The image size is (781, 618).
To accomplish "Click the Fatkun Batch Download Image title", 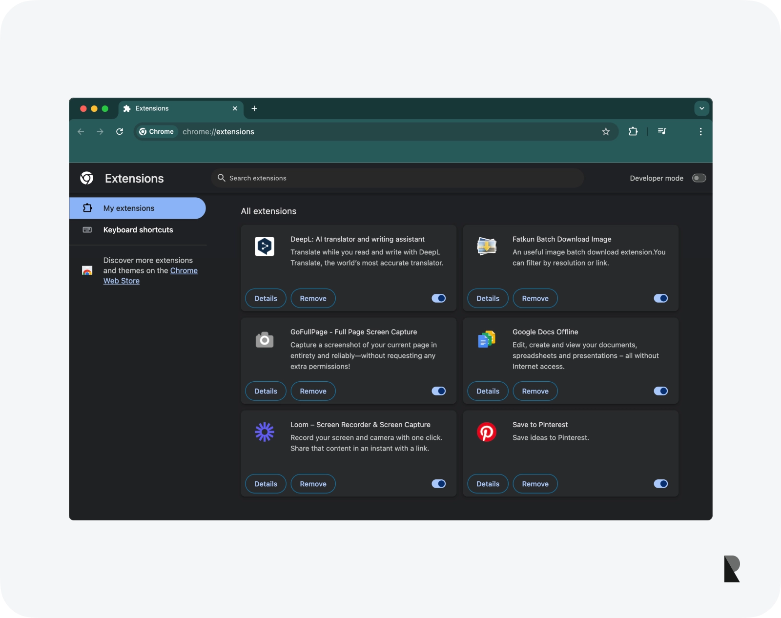I will click(562, 239).
